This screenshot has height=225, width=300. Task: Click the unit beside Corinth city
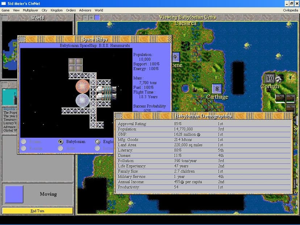coord(280,78)
